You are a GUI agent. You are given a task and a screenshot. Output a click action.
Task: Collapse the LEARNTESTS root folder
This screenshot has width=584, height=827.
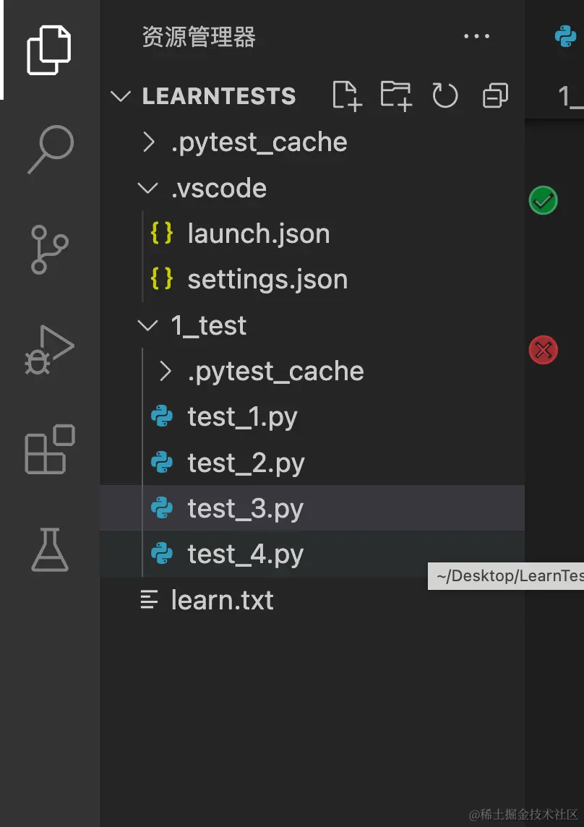[120, 96]
